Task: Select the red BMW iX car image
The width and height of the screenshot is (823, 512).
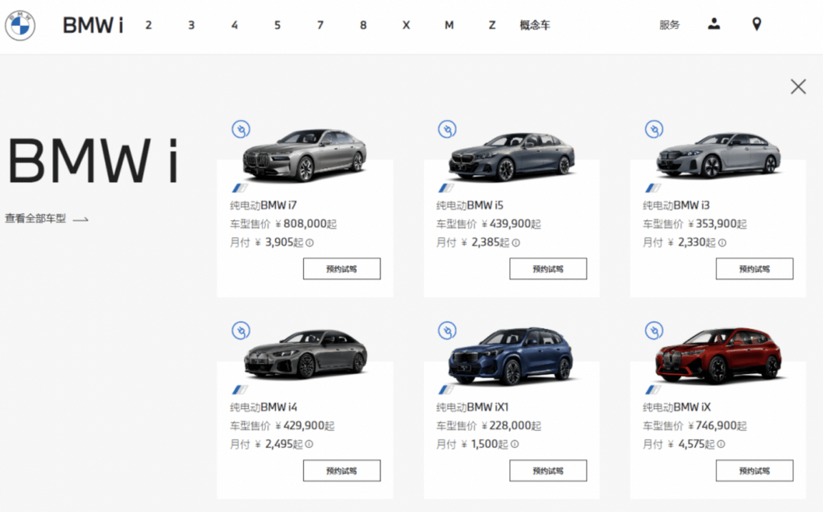Action: tap(718, 356)
